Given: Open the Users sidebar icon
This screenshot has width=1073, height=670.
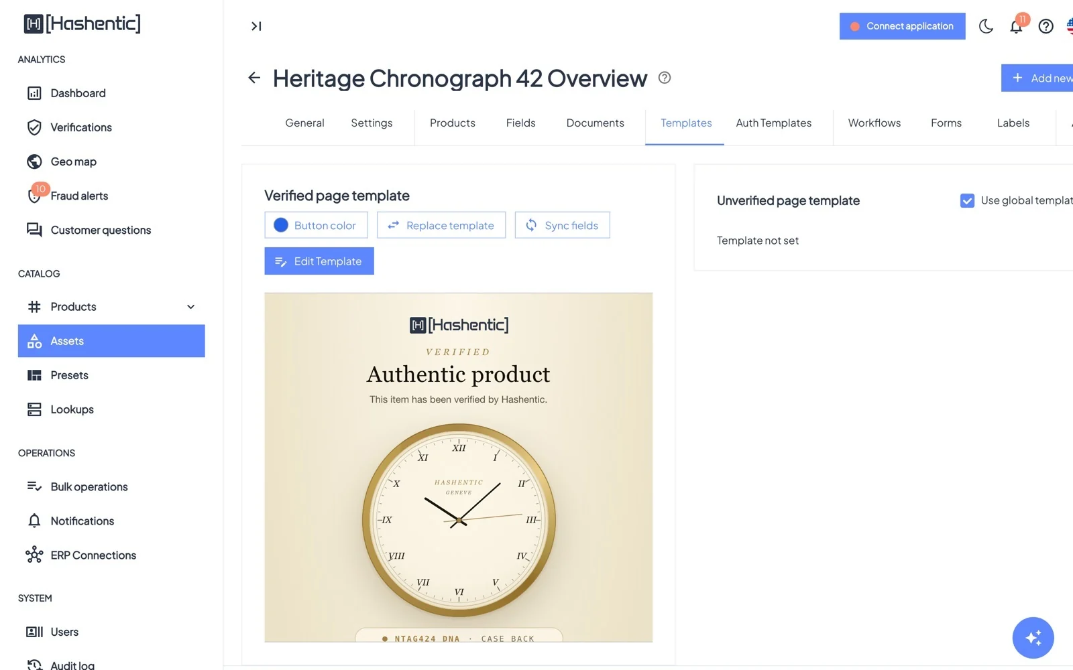Looking at the screenshot, I should coord(34,632).
